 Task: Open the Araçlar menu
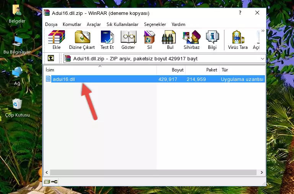94,24
